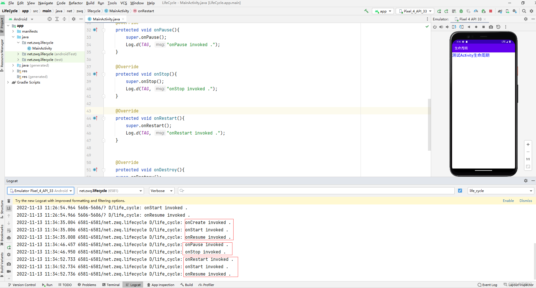Open the App Inspection tool window
The height and width of the screenshot is (288, 536).
(160, 285)
